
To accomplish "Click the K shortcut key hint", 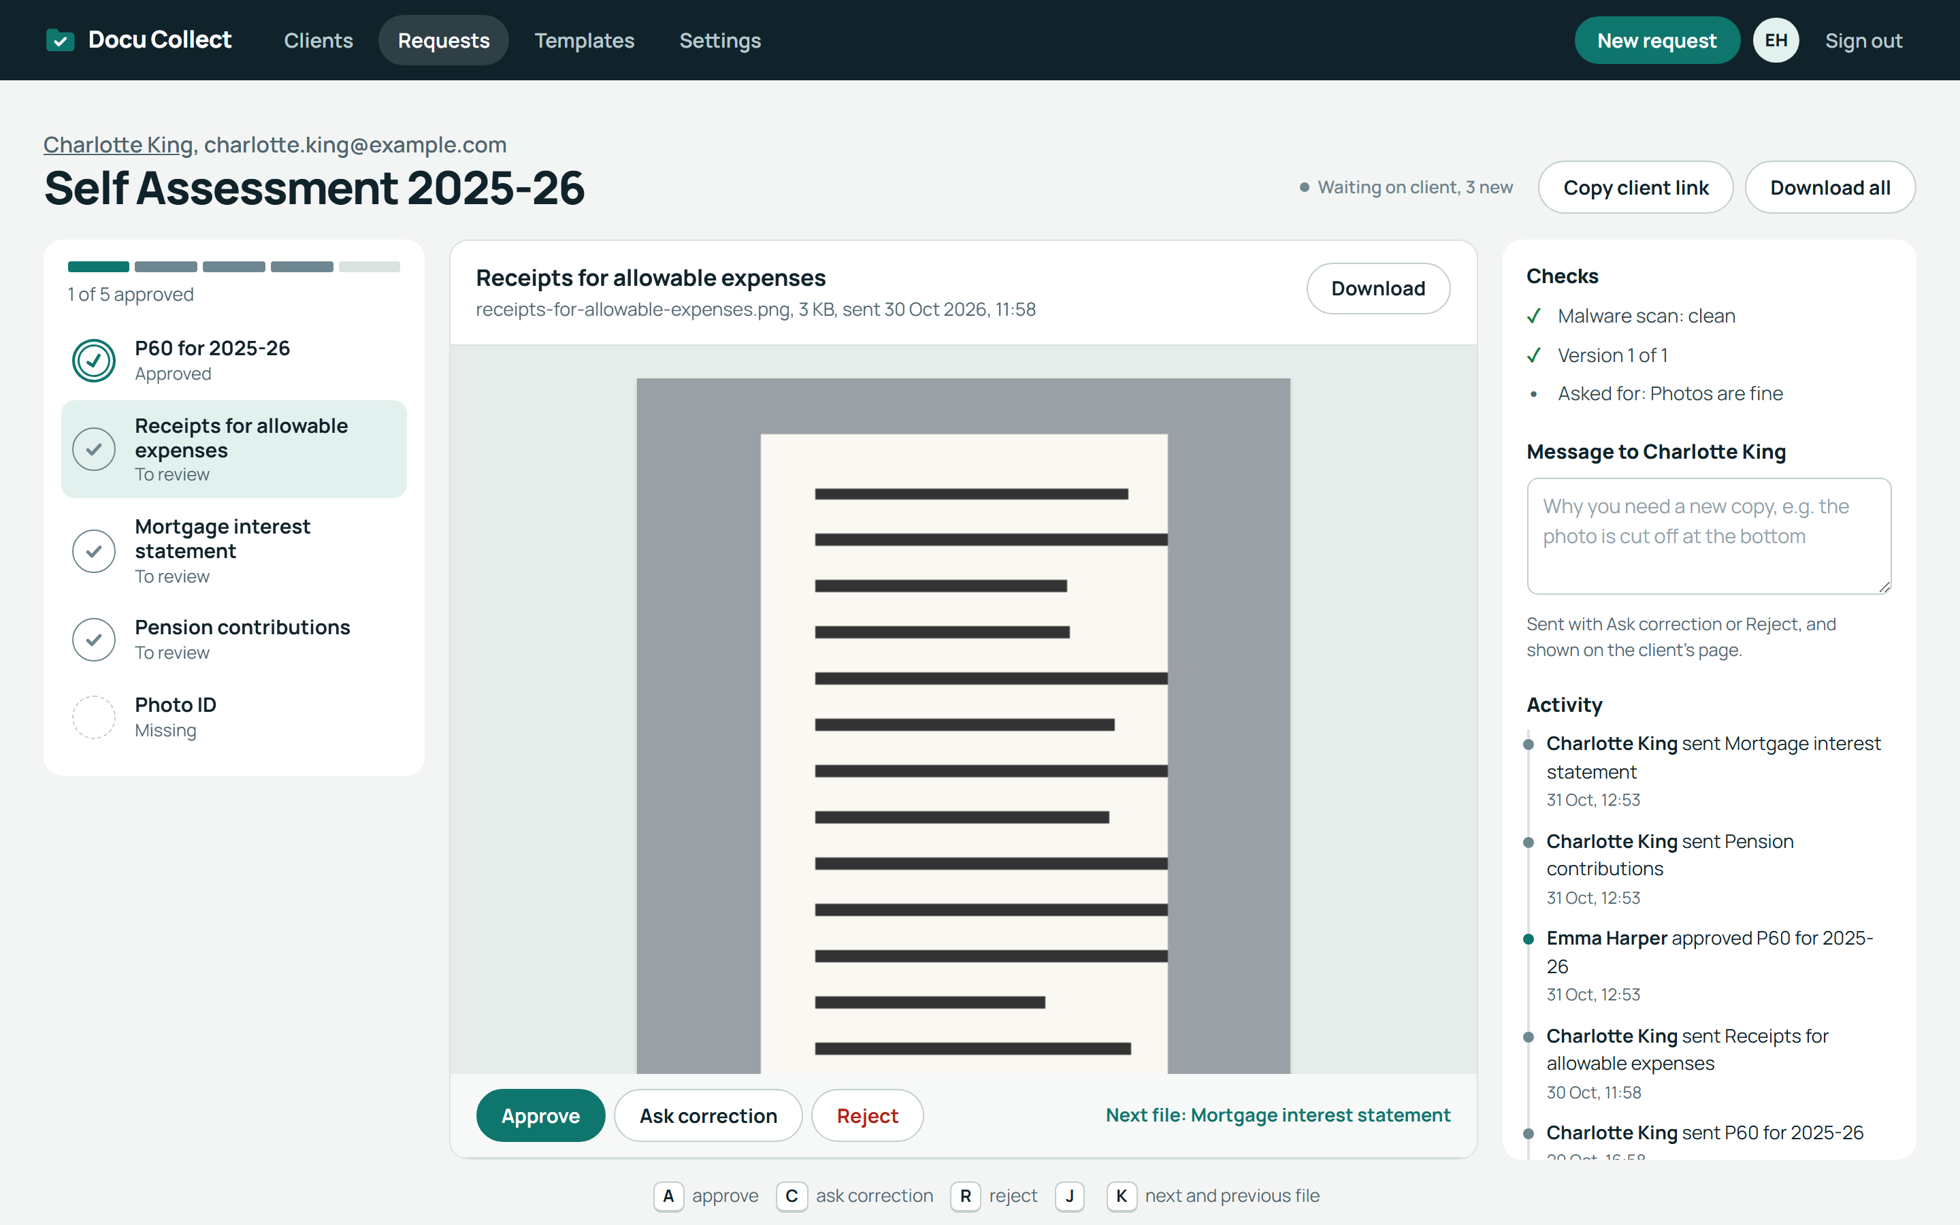I will click(x=1122, y=1196).
